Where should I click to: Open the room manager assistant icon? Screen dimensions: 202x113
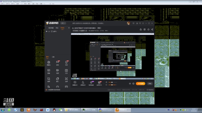click(83, 83)
